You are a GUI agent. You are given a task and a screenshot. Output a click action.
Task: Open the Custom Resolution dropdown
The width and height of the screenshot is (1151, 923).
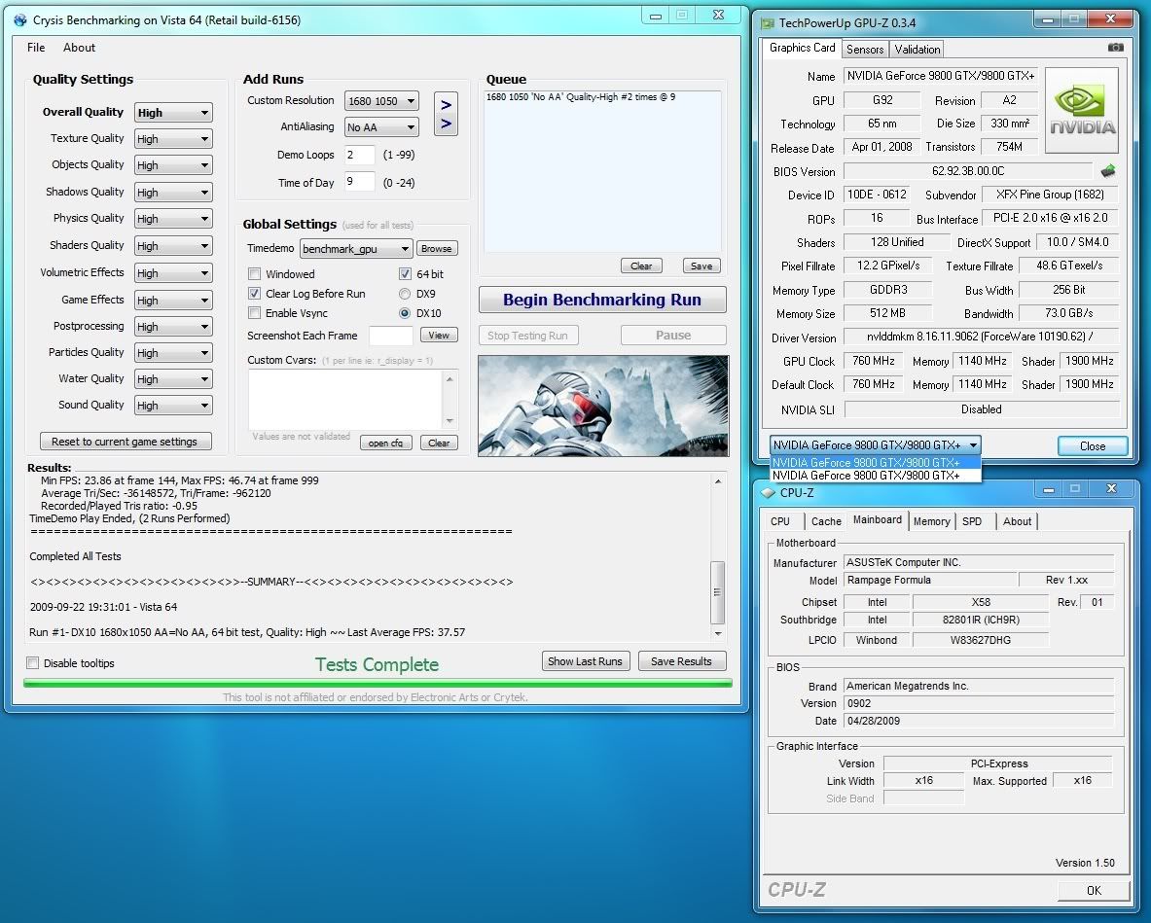tap(381, 100)
